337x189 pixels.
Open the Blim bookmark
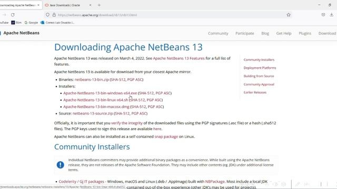(x=16, y=23)
